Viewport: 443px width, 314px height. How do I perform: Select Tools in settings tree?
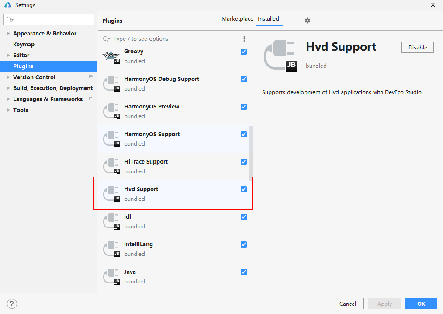click(x=21, y=110)
